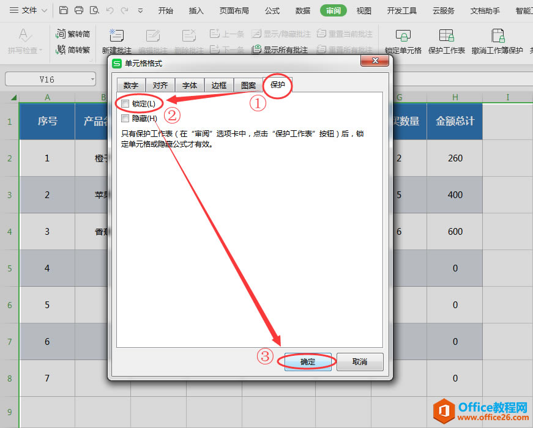Click the Print icon in quick access toolbar
The width and height of the screenshot is (533, 428).
click(x=78, y=10)
